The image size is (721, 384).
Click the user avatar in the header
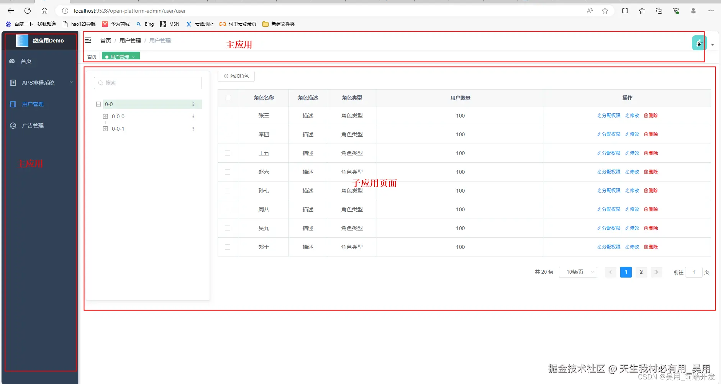pyautogui.click(x=699, y=43)
